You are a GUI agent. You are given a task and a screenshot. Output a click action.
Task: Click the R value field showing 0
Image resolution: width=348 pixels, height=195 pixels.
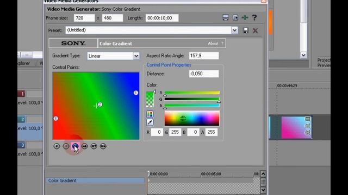pyautogui.click(x=157, y=132)
